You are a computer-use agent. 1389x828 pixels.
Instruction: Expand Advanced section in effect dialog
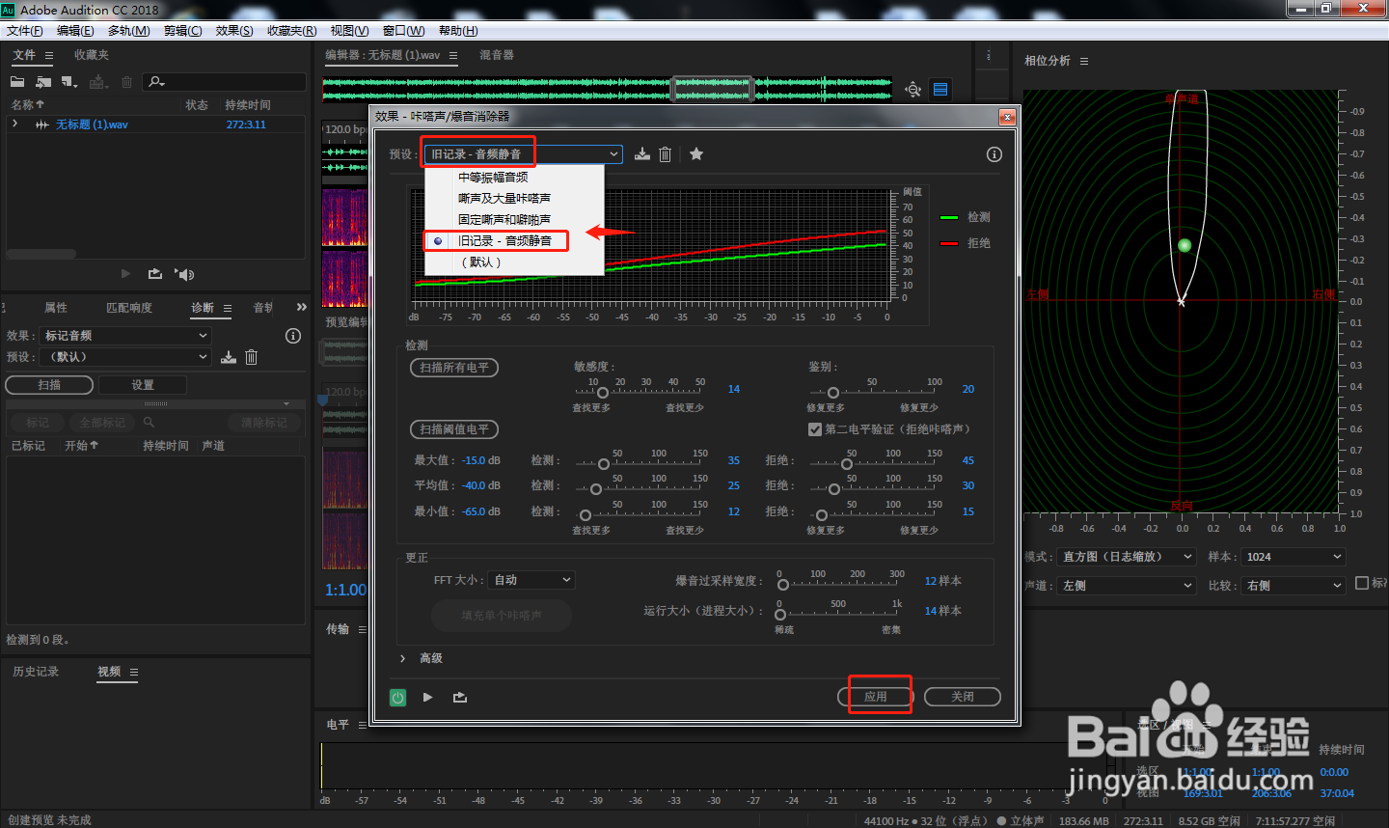[x=402, y=658]
